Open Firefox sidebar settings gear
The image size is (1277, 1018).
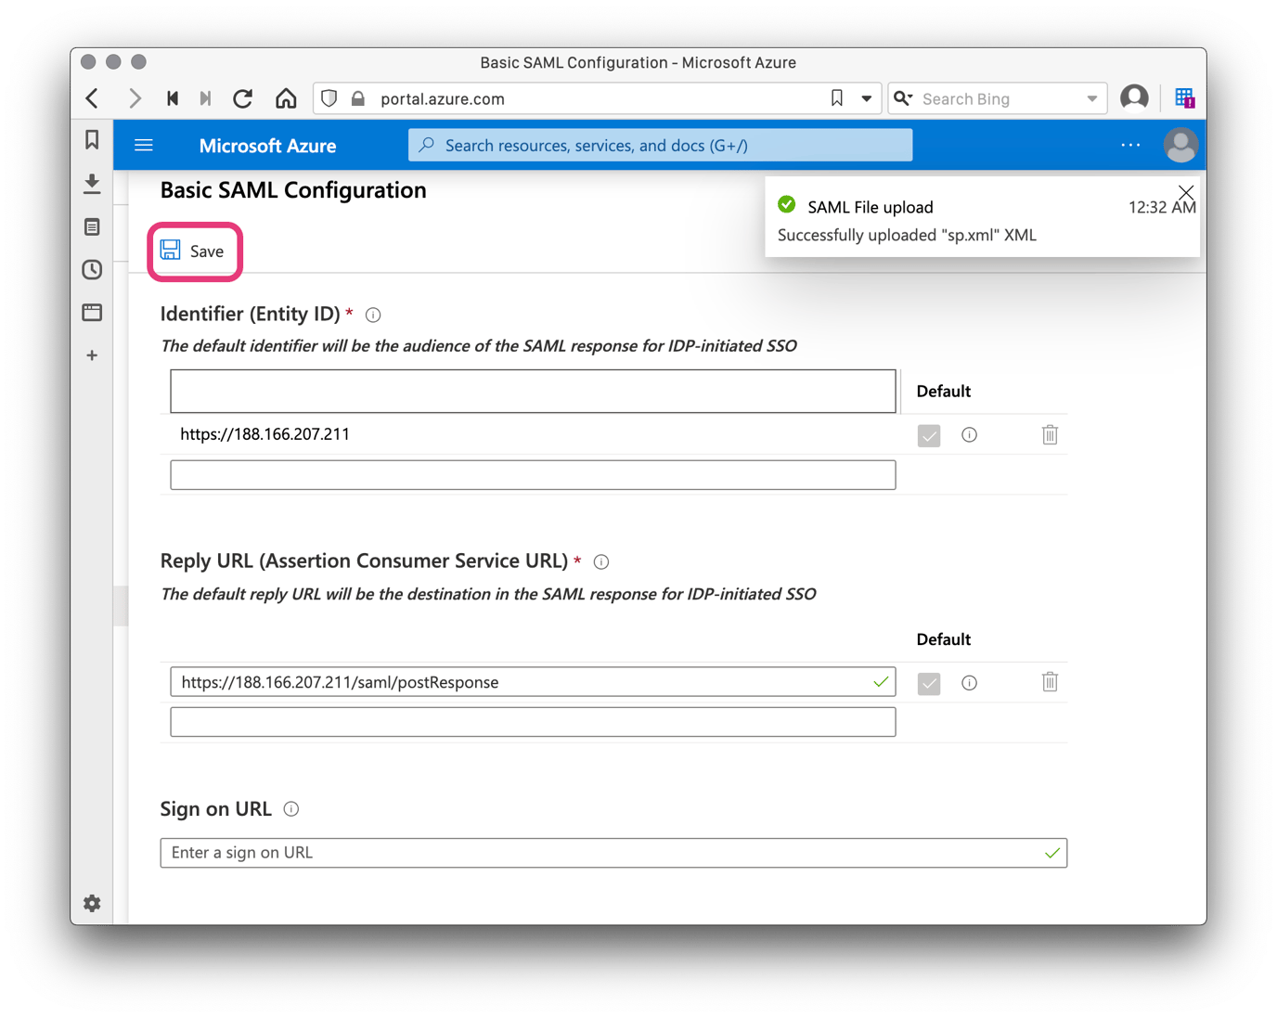pos(92,903)
